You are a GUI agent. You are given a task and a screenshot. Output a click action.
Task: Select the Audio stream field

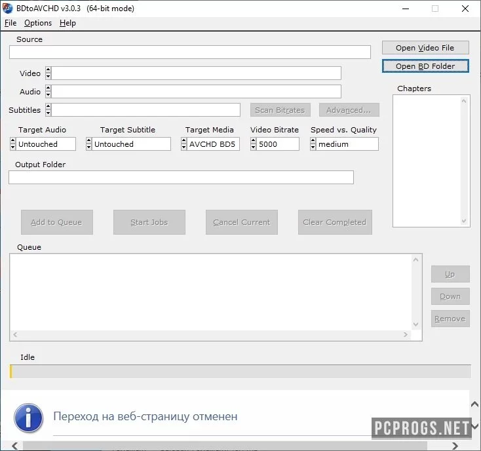point(196,91)
